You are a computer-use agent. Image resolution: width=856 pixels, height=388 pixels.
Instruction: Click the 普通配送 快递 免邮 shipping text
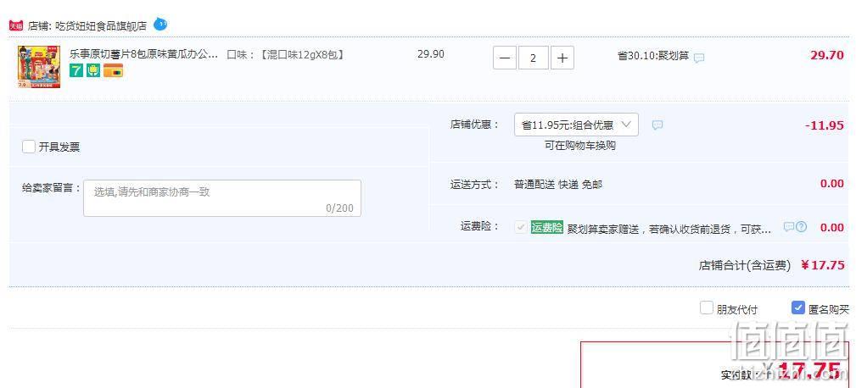click(558, 184)
